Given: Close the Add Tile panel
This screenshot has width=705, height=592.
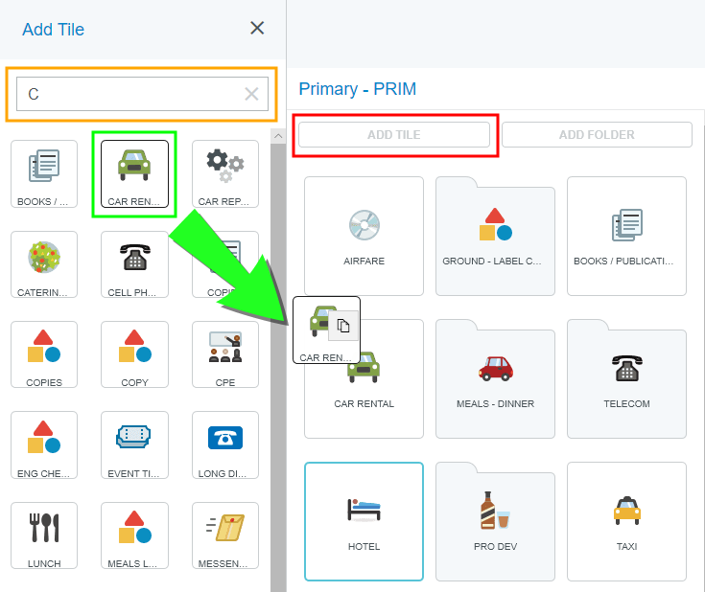Looking at the screenshot, I should point(257,28).
